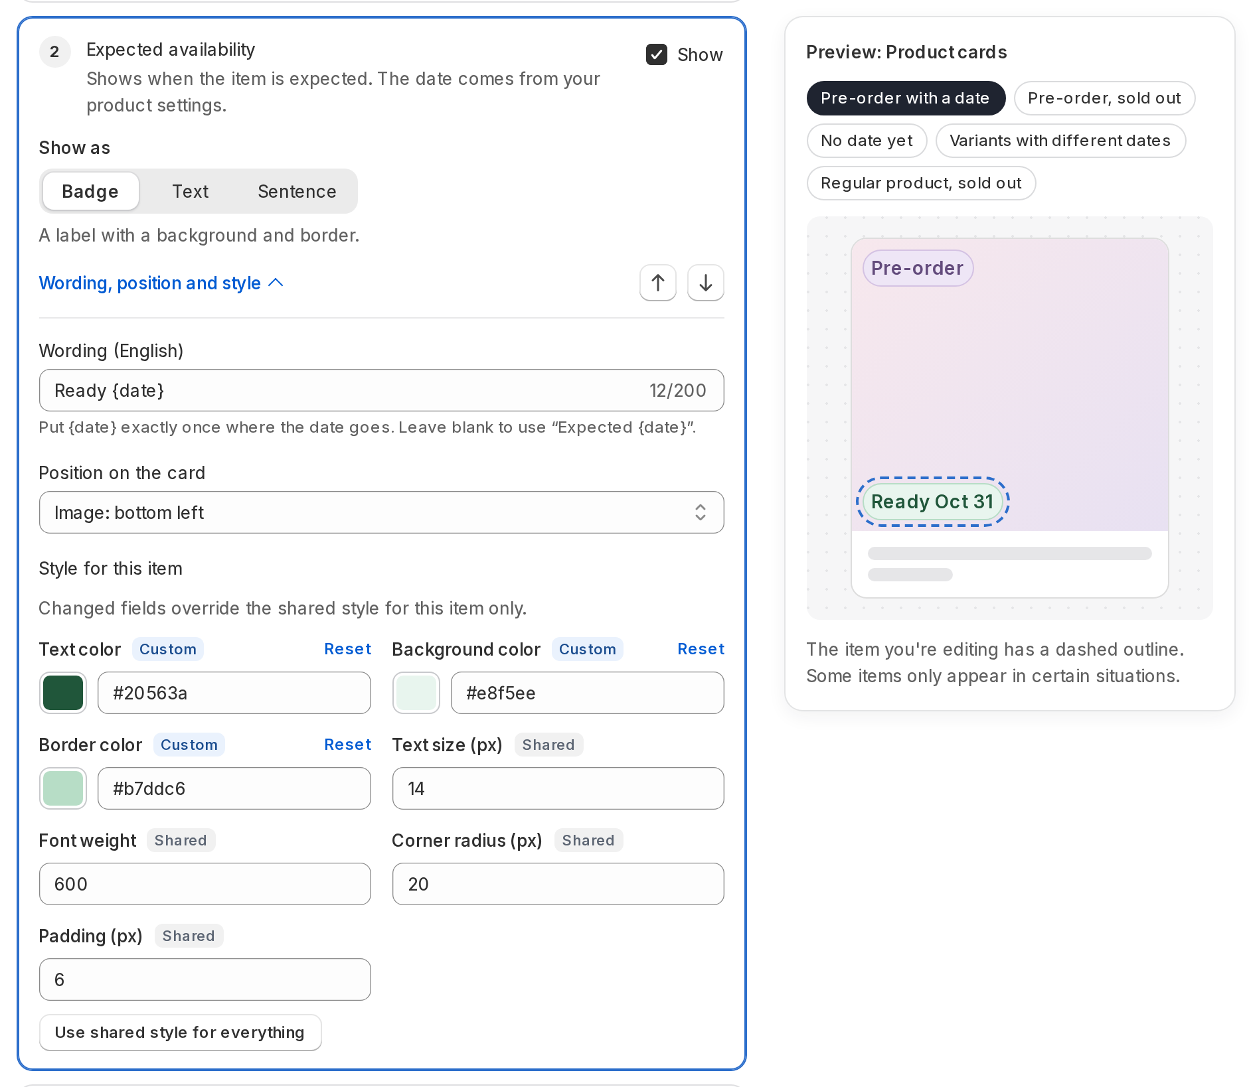
Task: Move Expected availability item down
Action: (x=705, y=283)
